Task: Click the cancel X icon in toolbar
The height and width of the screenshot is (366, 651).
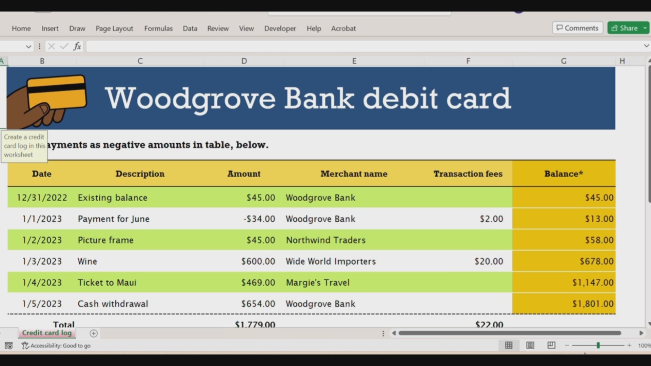Action: (x=51, y=46)
